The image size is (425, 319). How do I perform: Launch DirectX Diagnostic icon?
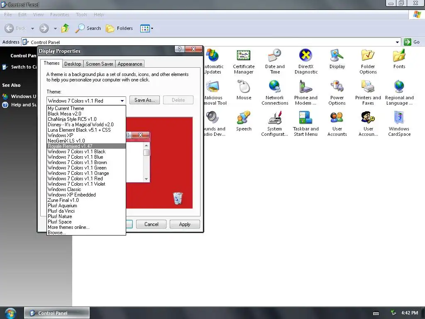306,61
